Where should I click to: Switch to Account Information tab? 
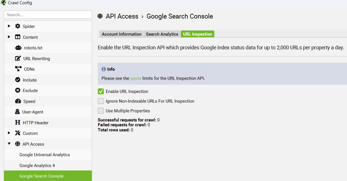tap(121, 34)
